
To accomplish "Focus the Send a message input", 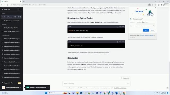I will coord(95,84).
